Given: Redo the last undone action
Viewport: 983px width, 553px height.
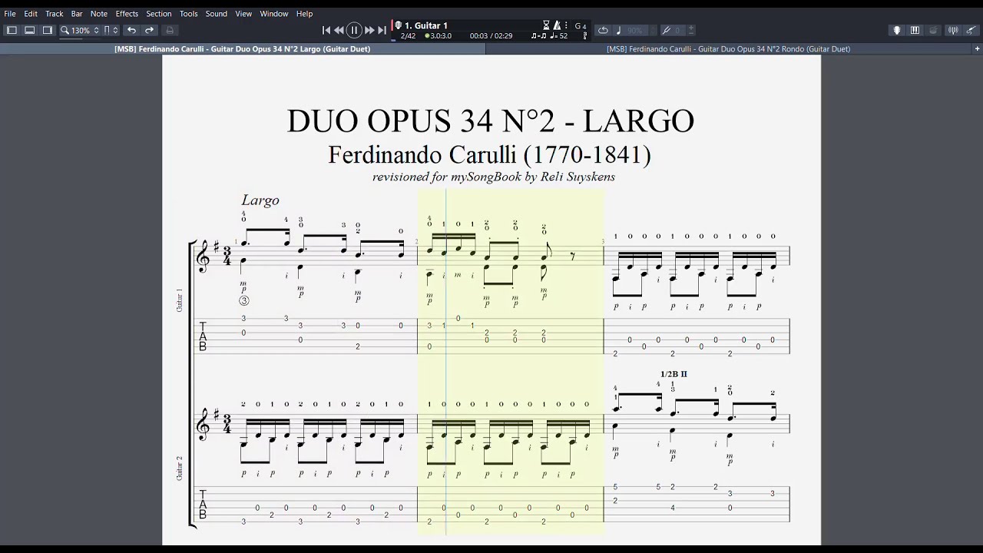Looking at the screenshot, I should coord(149,30).
